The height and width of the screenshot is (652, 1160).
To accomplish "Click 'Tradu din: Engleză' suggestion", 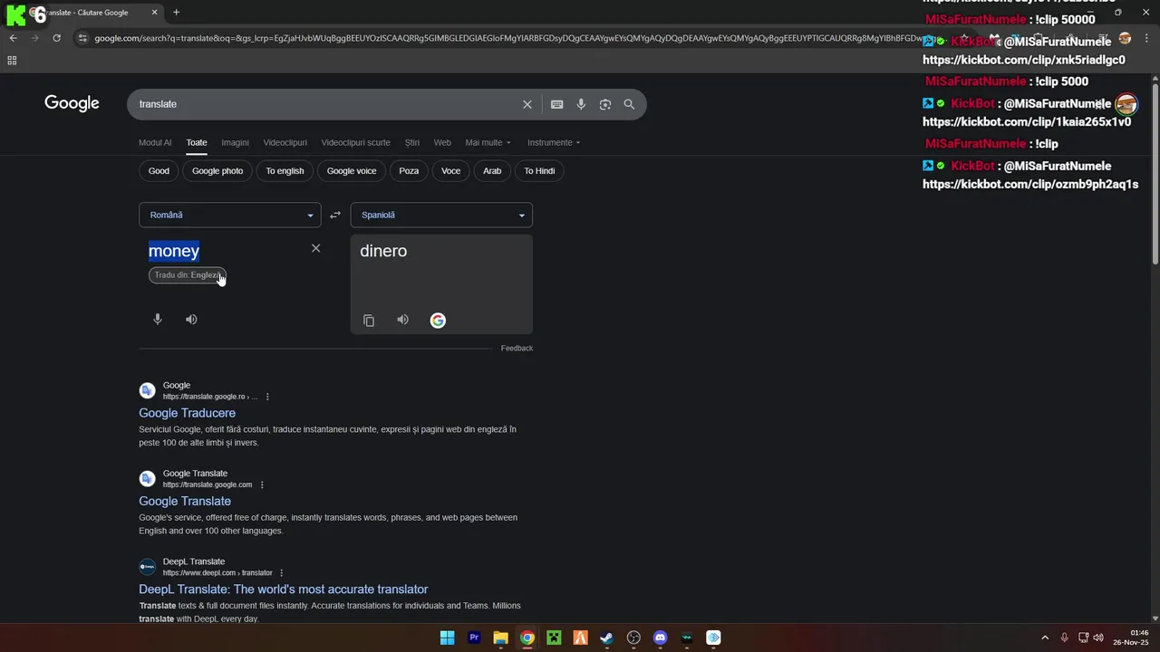I will [x=187, y=275].
